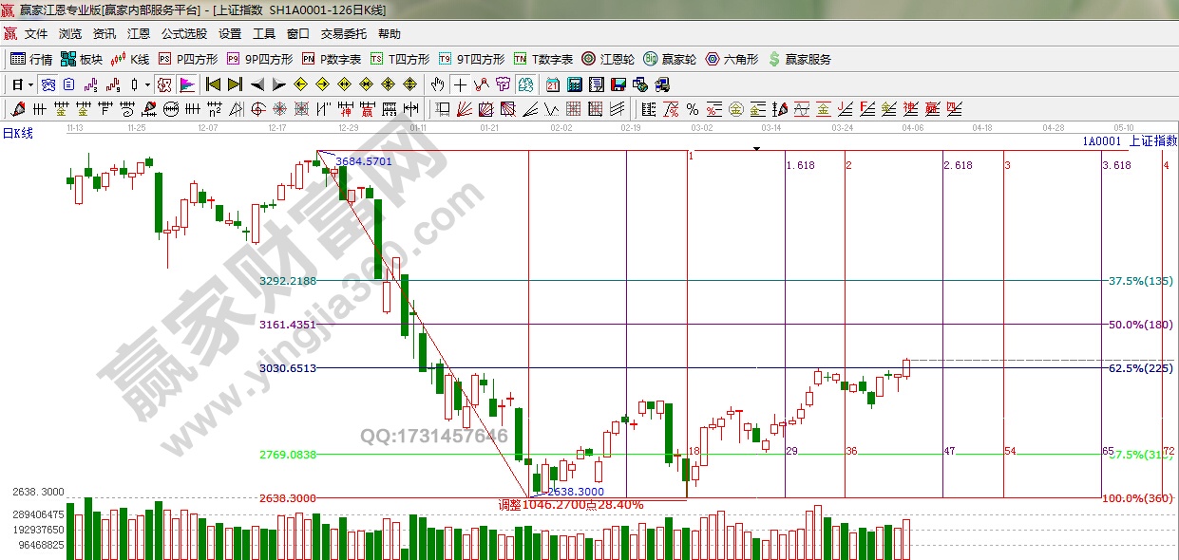Expand the 日 period dropdown arrow
This screenshot has width=1179, height=560.
click(30, 84)
